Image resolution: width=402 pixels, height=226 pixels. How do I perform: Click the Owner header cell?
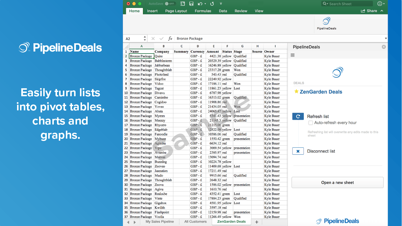pos(275,51)
